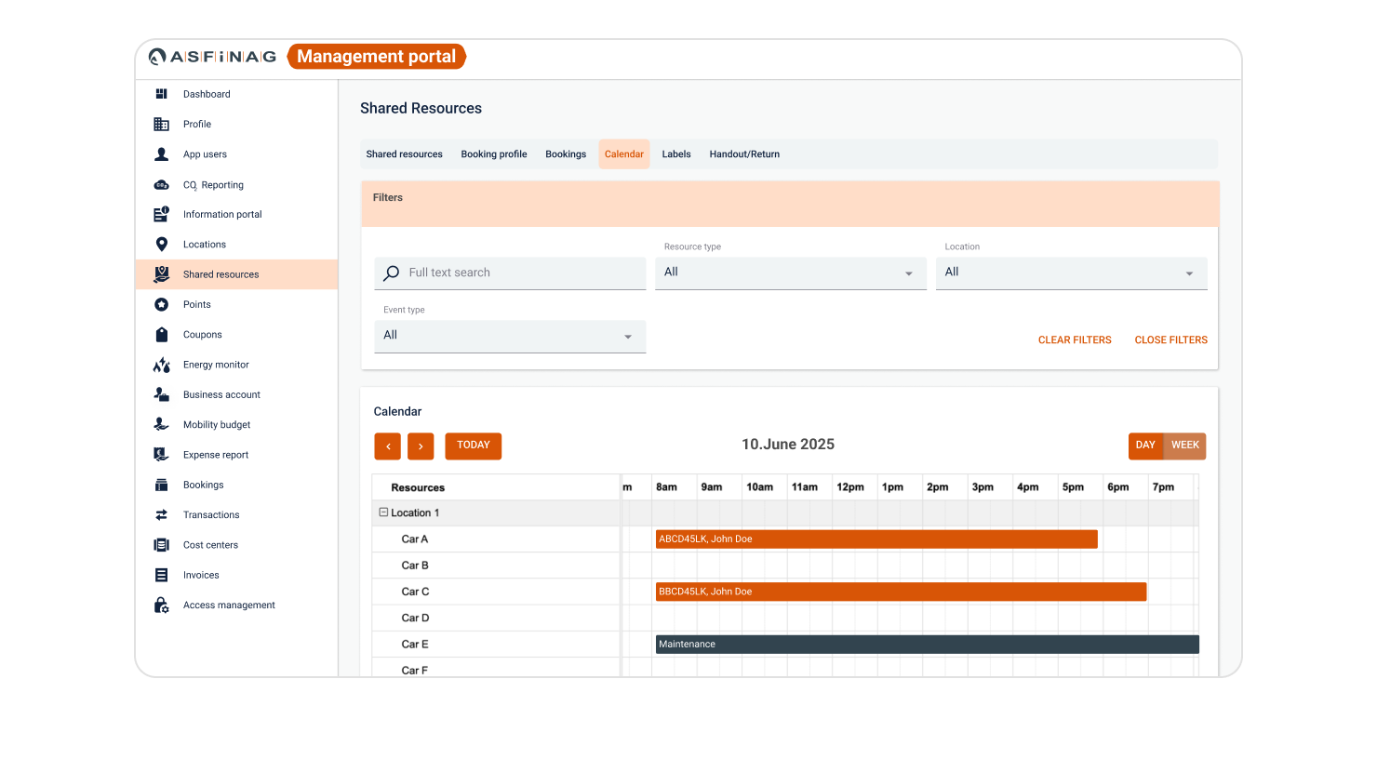Viewport: 1377px width, 772px height.
Task: Open App users via its person icon
Action: coord(161,154)
